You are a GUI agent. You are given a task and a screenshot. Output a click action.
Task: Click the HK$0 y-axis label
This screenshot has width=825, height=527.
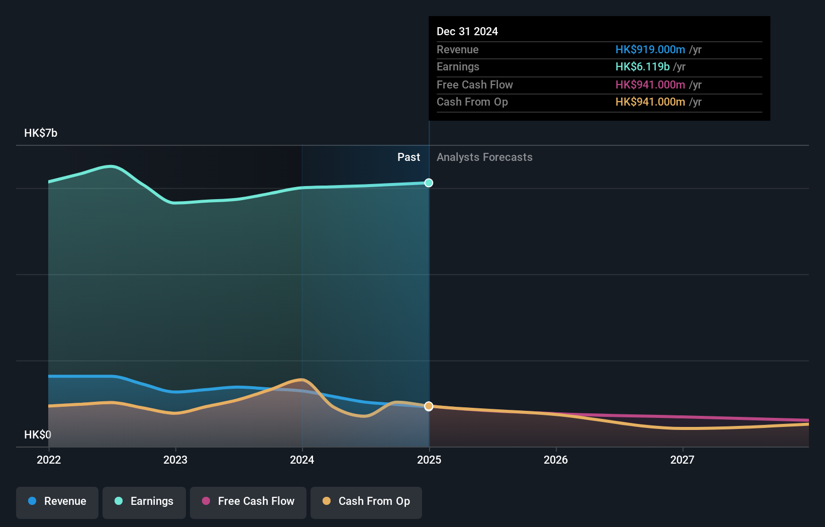tap(38, 434)
